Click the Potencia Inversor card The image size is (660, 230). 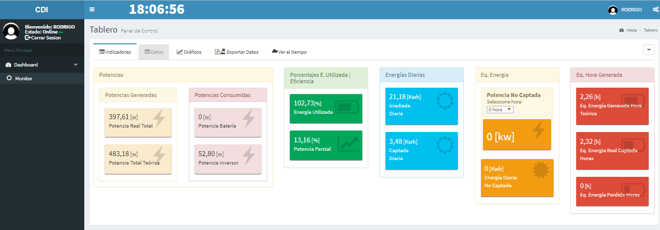pos(228,159)
